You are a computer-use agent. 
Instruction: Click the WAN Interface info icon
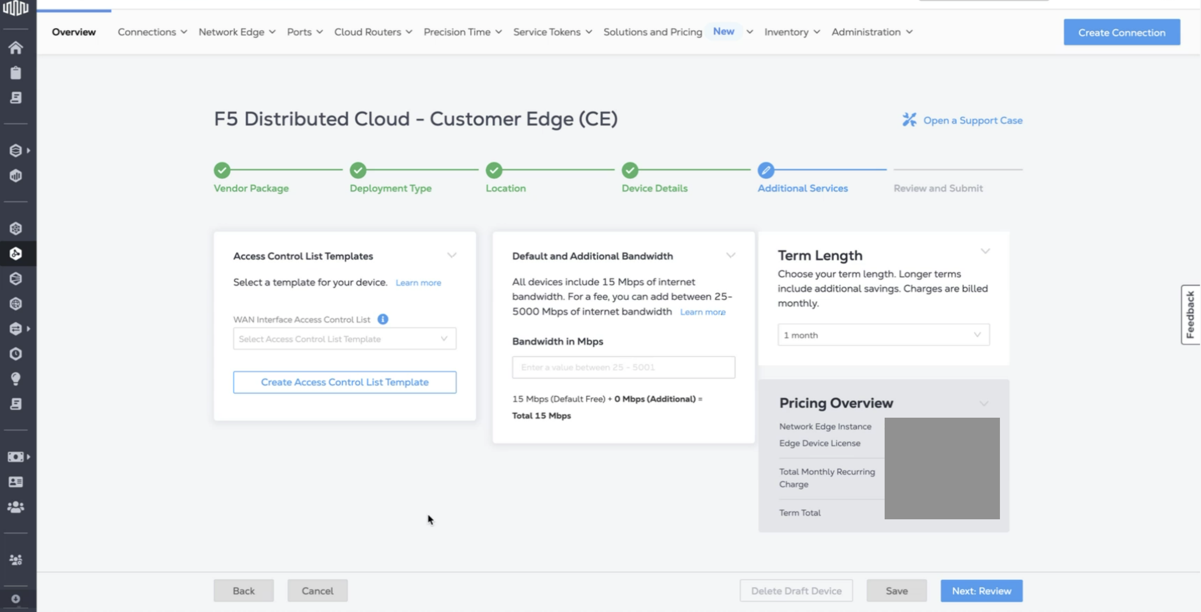(x=383, y=319)
